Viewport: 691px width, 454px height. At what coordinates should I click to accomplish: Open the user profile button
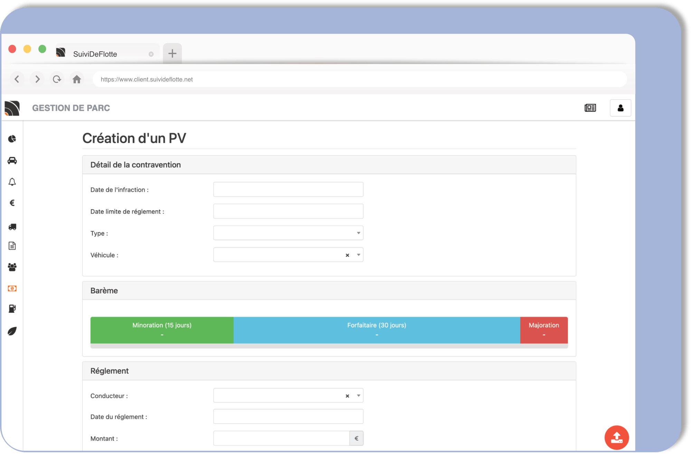[621, 108]
